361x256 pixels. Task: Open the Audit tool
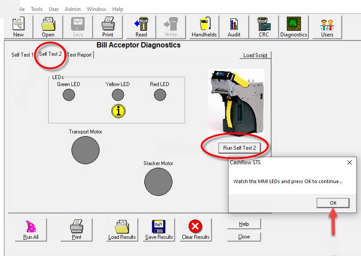point(234,27)
